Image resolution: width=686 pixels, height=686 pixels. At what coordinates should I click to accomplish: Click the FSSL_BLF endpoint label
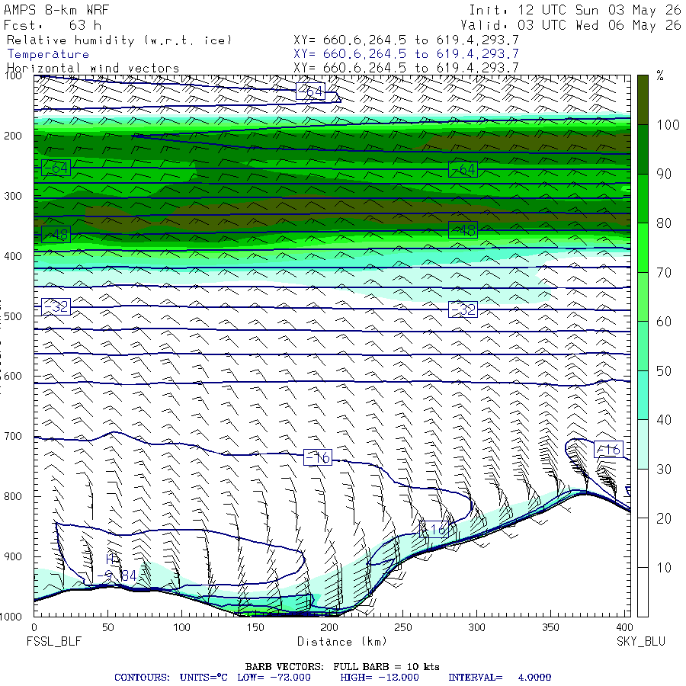coord(54,641)
